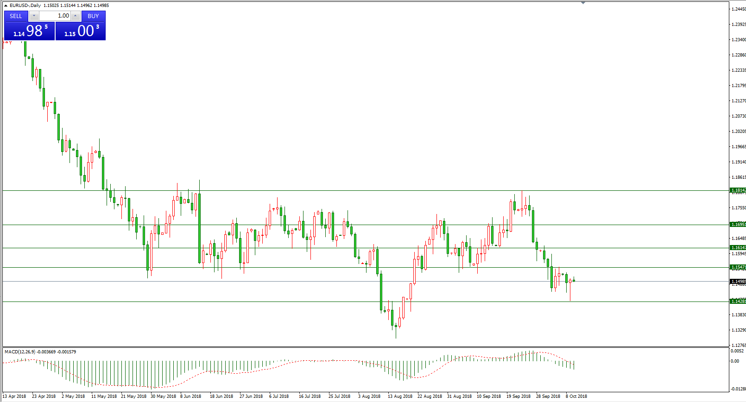This screenshot has width=746, height=402.
Task: Click the 19 Sep 2018 date label
Action: pyautogui.click(x=518, y=396)
